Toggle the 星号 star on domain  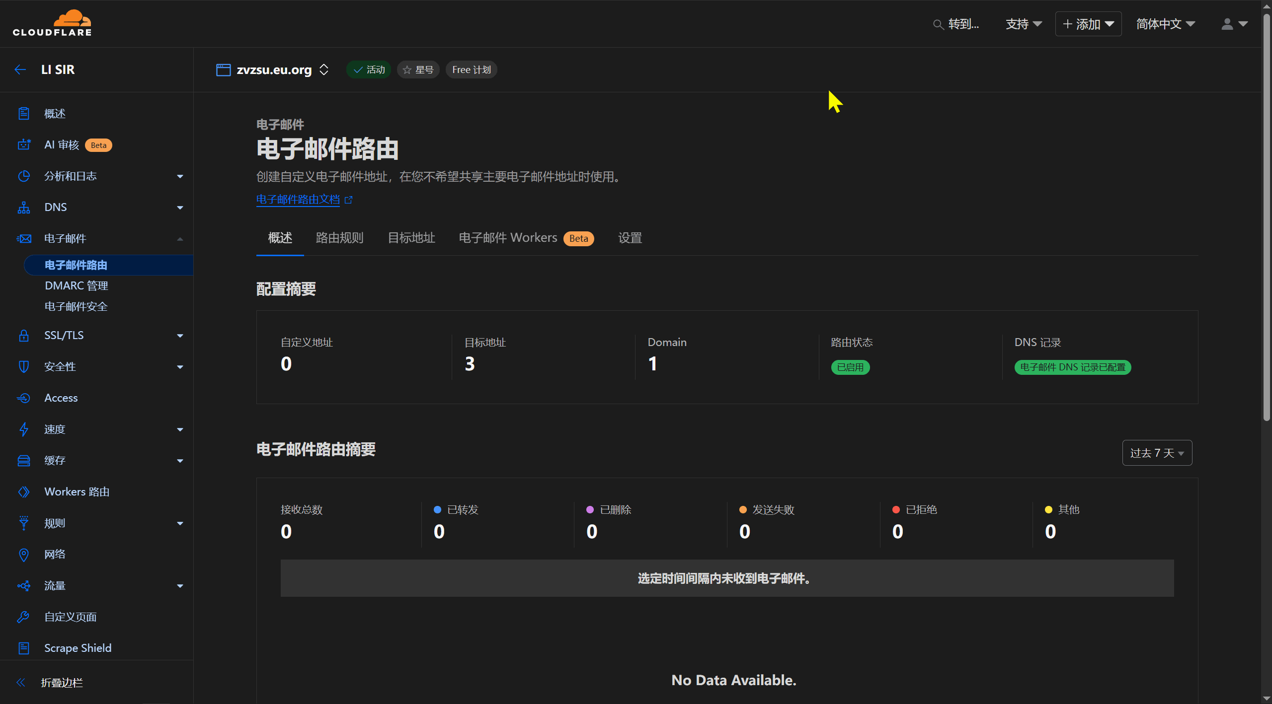[418, 70]
